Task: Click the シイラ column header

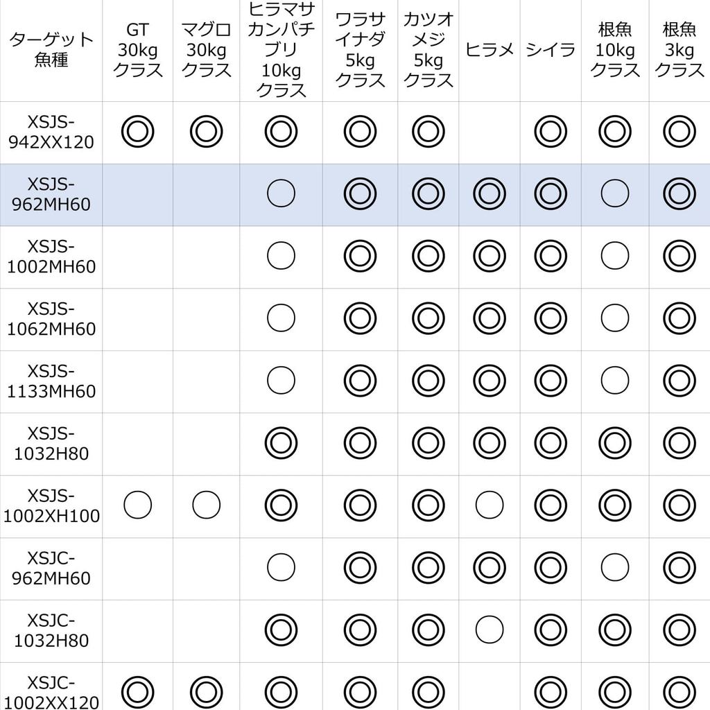Action: tap(551, 49)
